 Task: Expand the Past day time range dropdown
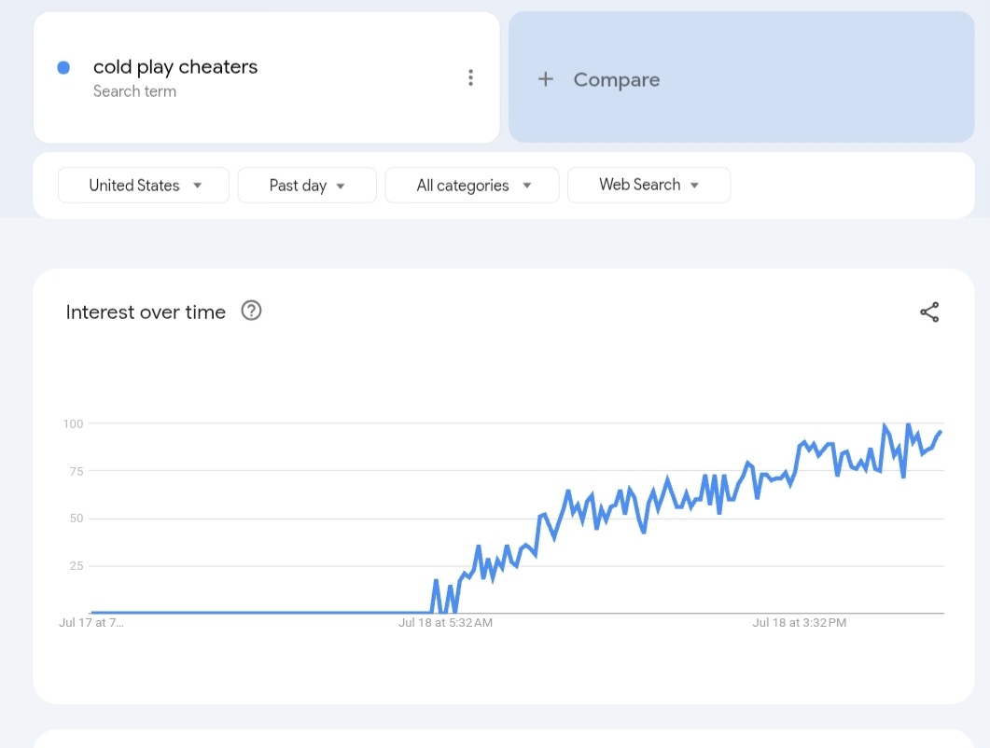[x=307, y=185]
